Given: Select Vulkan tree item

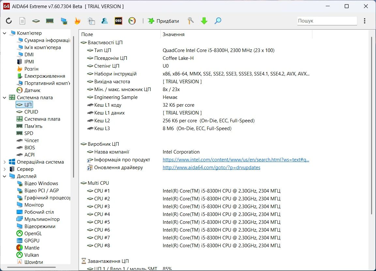Looking at the screenshot, I should (x=28, y=255).
